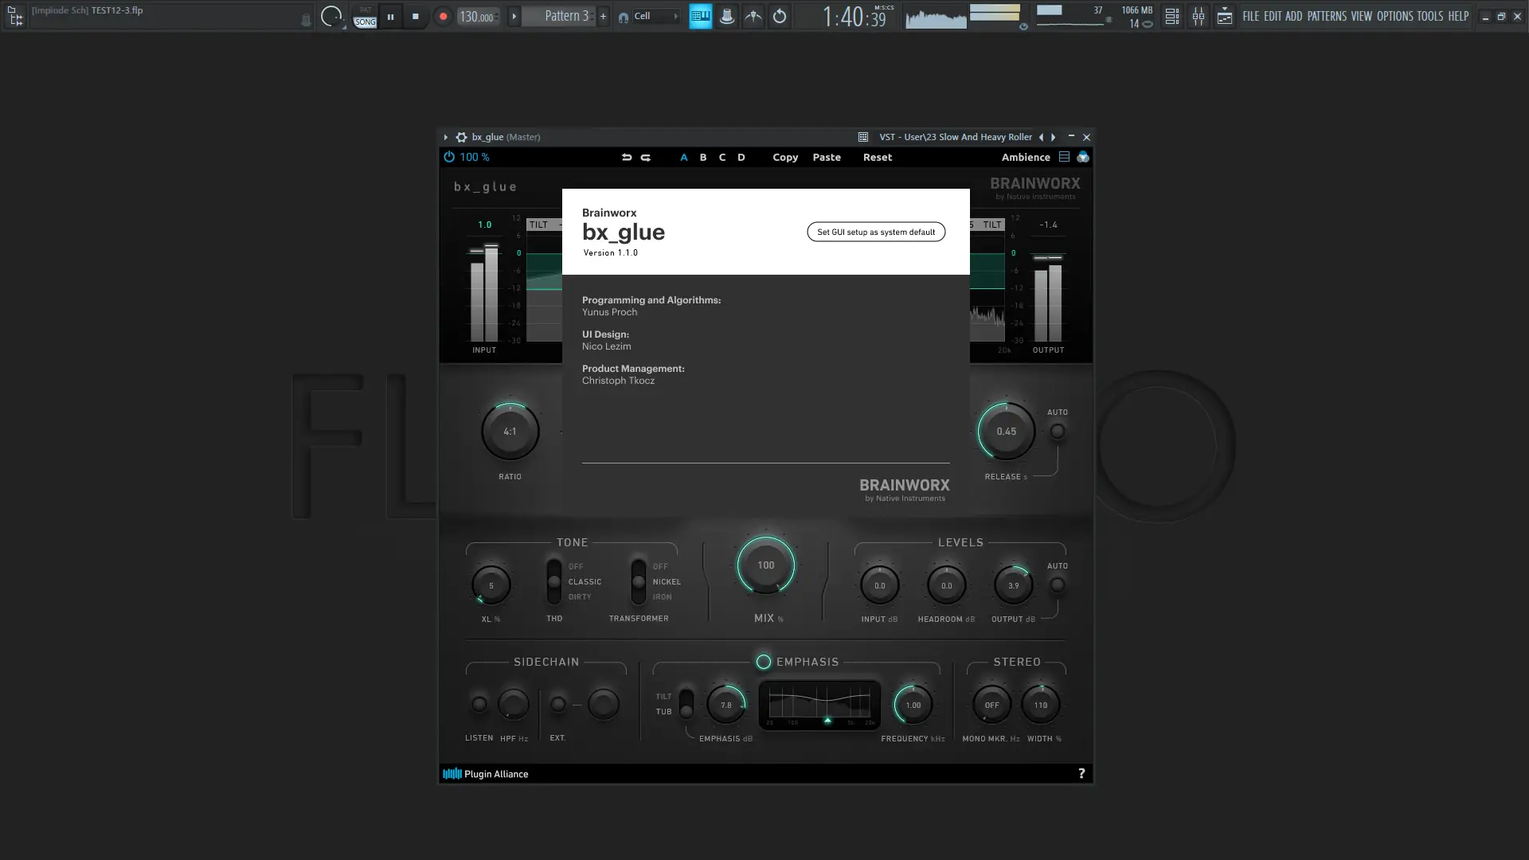Select preset slot B in bx_glue
Viewport: 1529px width, 860px height.
click(703, 157)
